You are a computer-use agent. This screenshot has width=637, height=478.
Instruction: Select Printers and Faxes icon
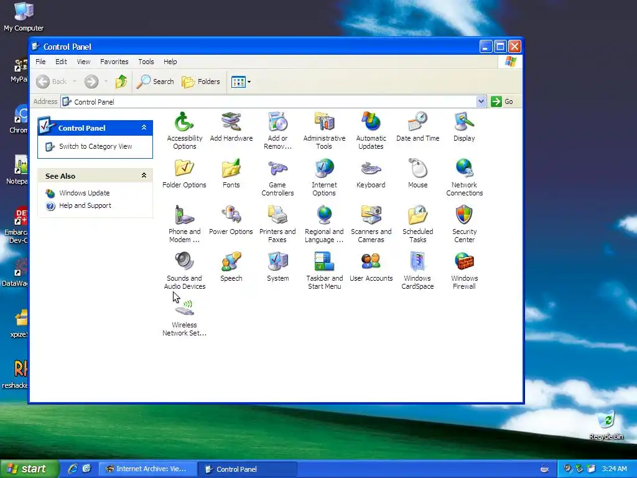click(x=278, y=215)
